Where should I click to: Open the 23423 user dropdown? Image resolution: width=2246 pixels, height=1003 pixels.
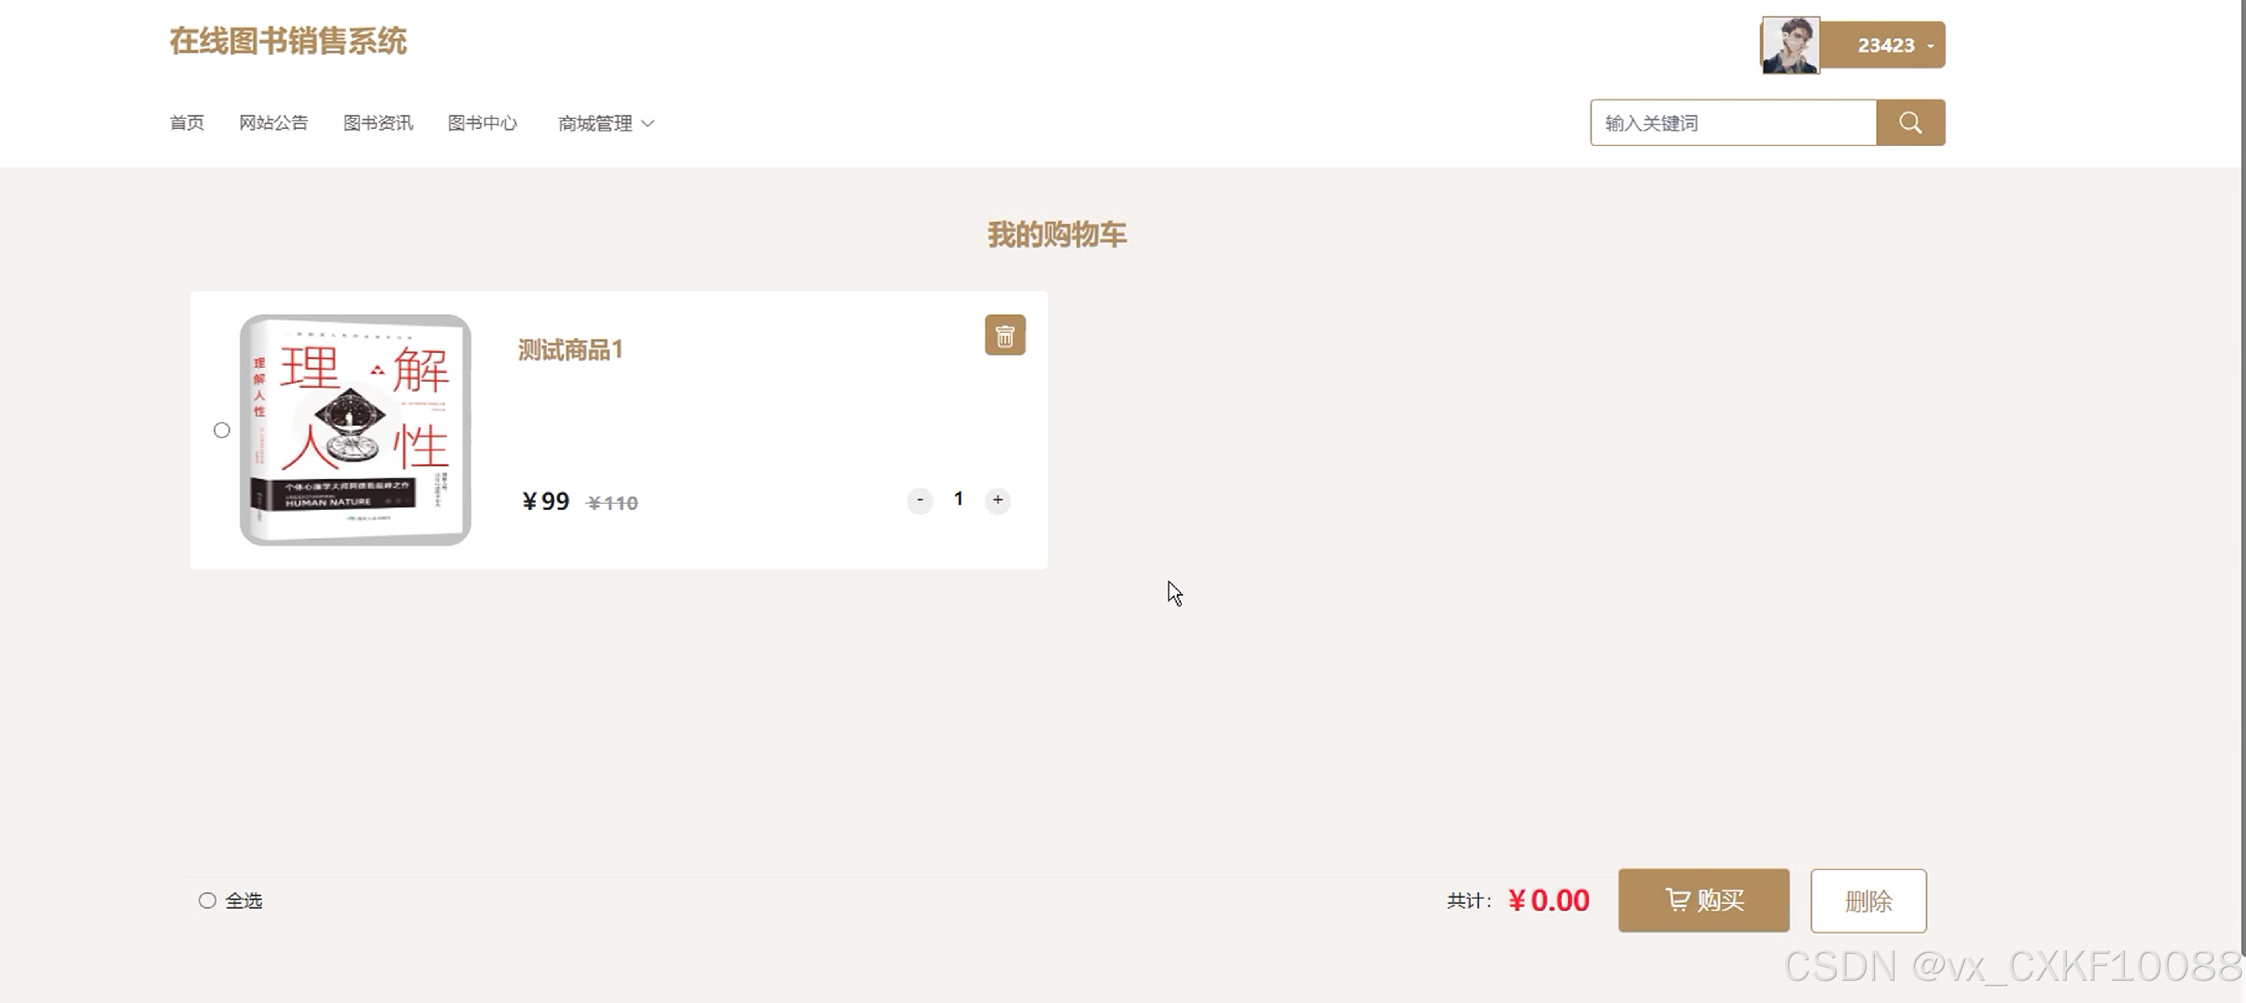pos(1887,46)
